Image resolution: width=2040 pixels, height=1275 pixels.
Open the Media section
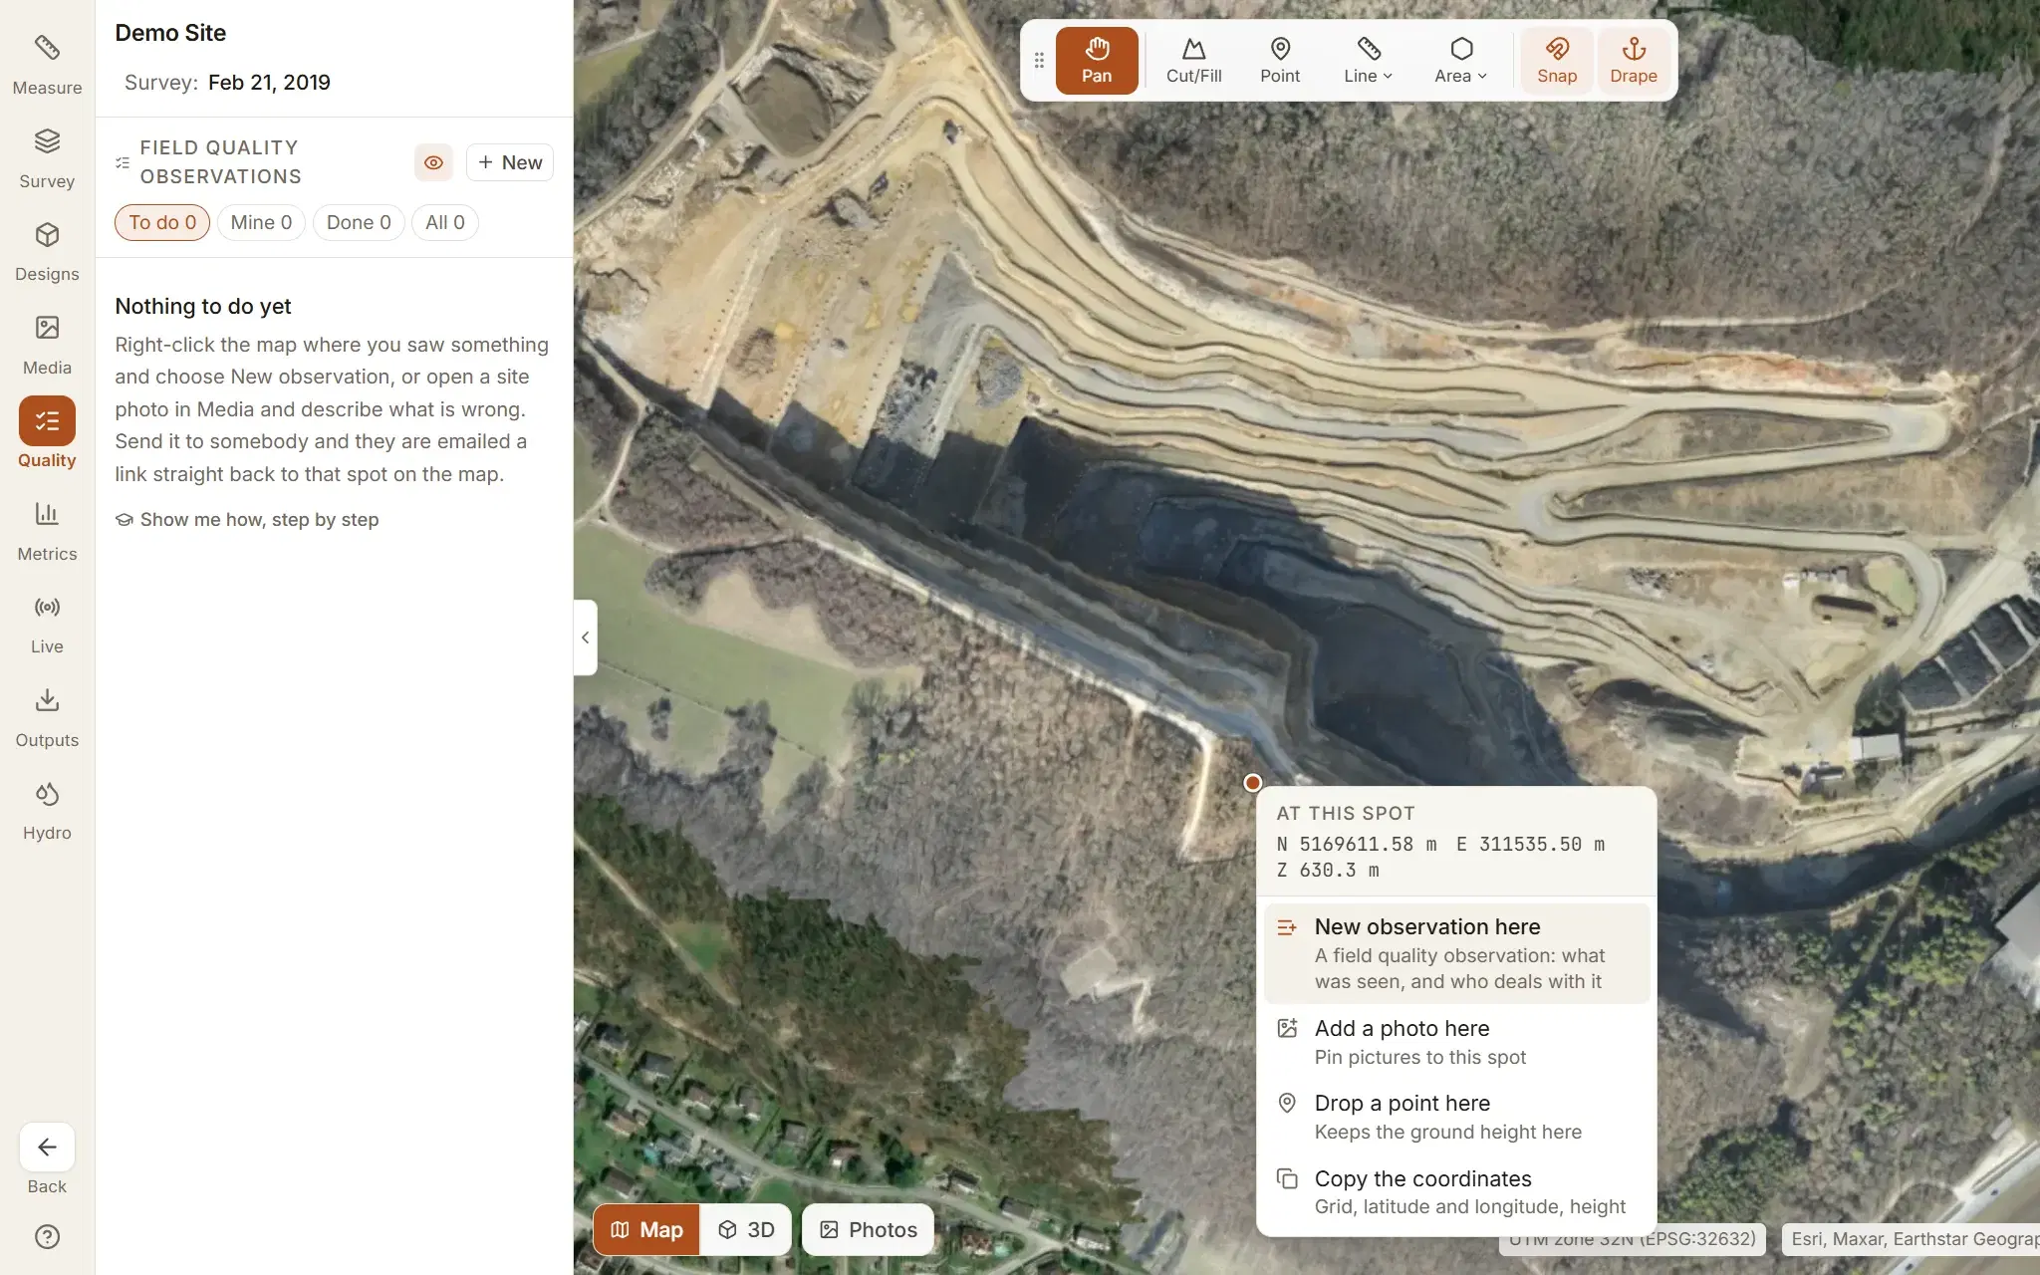tap(47, 346)
